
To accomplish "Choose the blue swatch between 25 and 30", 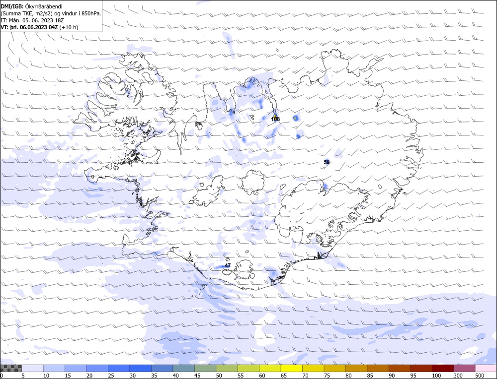I will [x=119, y=368].
